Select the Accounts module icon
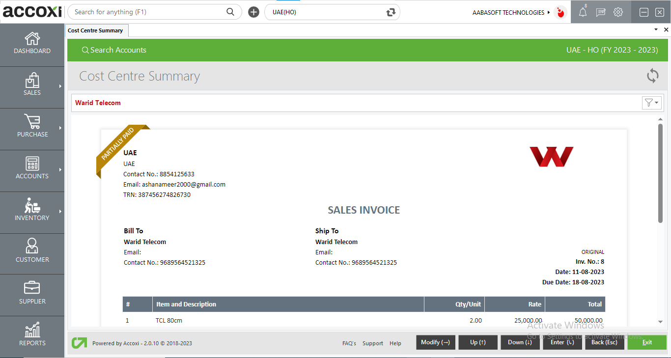The width and height of the screenshot is (671, 358). pyautogui.click(x=32, y=169)
